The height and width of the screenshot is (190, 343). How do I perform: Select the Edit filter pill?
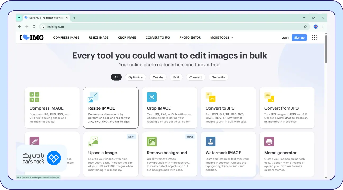pos(176,77)
